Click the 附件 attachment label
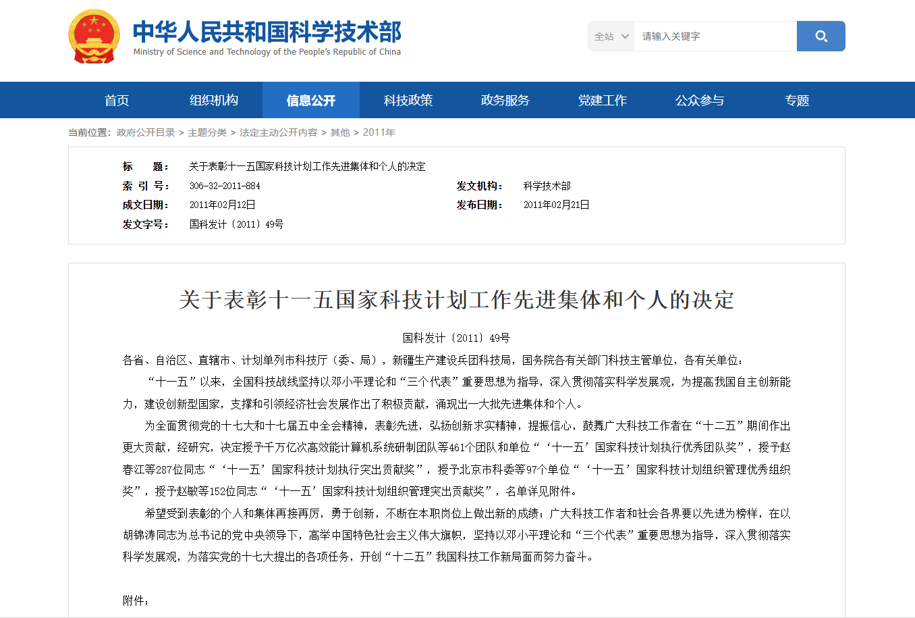The image size is (915, 618). point(135,600)
